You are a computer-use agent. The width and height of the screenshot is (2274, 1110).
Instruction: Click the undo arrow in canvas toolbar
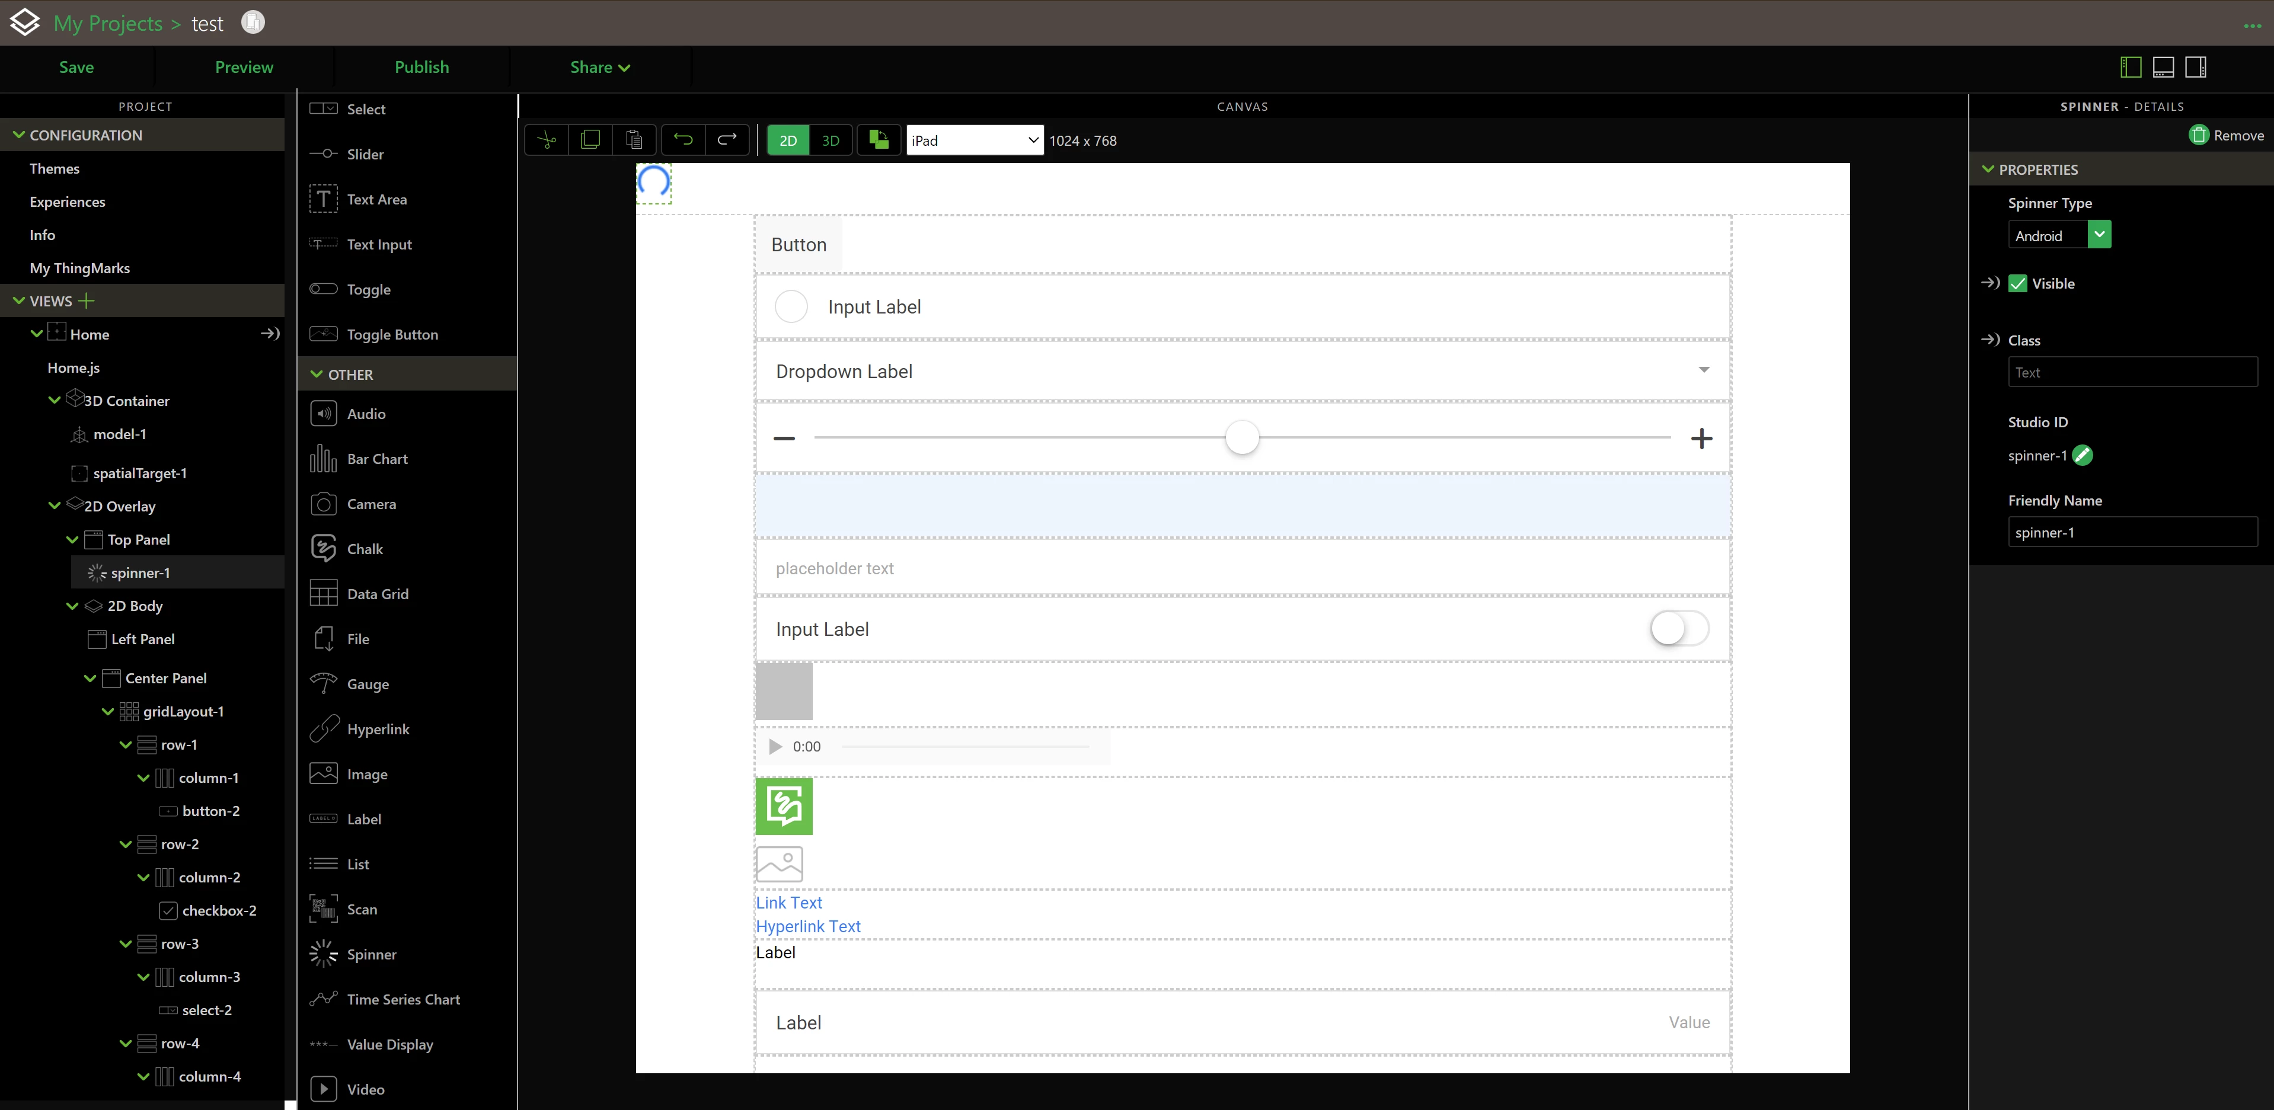coord(682,140)
